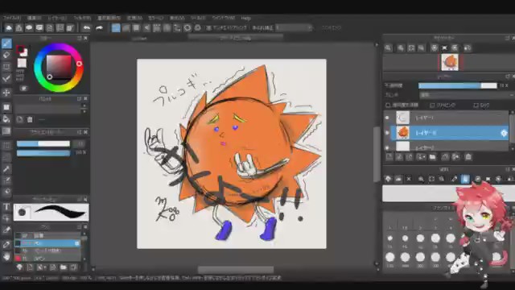This screenshot has height=290, width=515.
Task: Toggle visibility of the bottom layer
Action: [387, 147]
